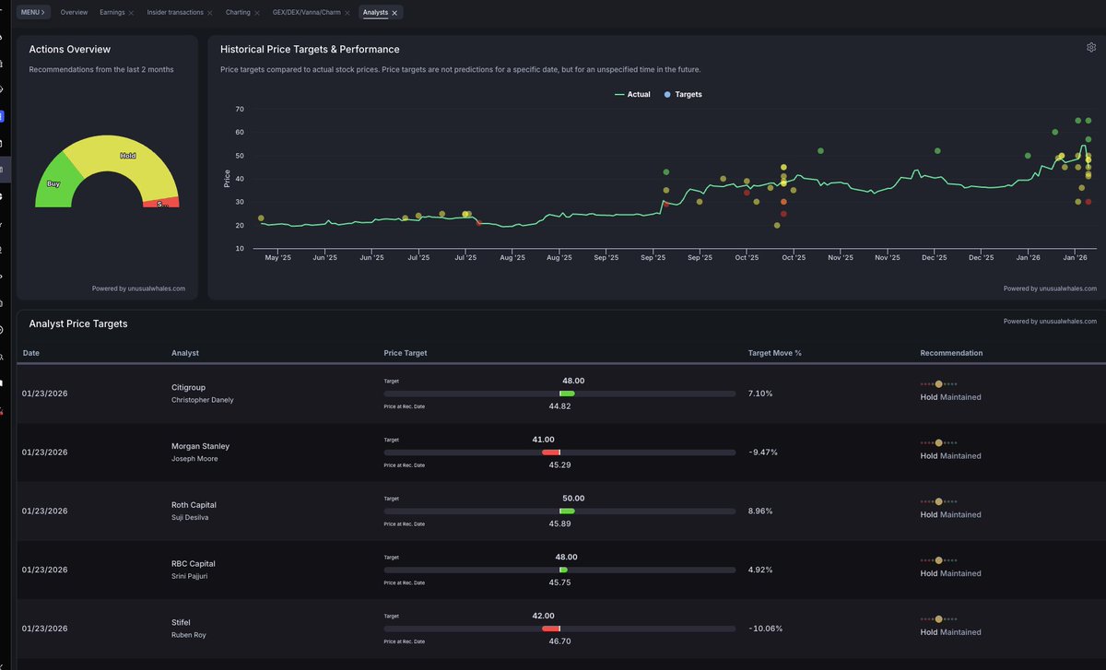Close the GEX/DEX/Vanna/Charm tab
The width and height of the screenshot is (1106, 670).
[348, 13]
